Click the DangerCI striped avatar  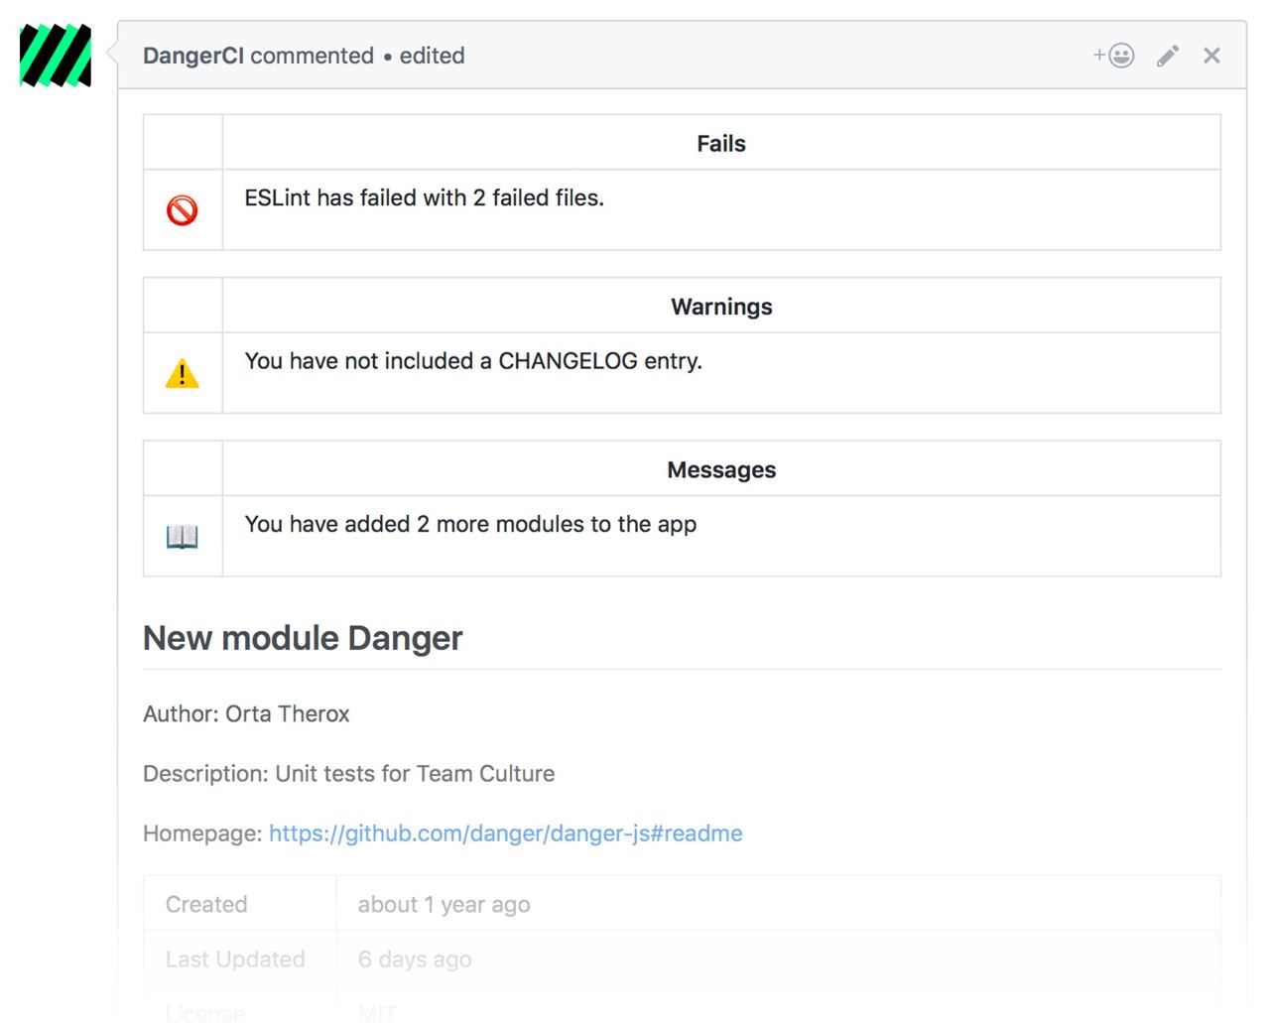tap(56, 56)
